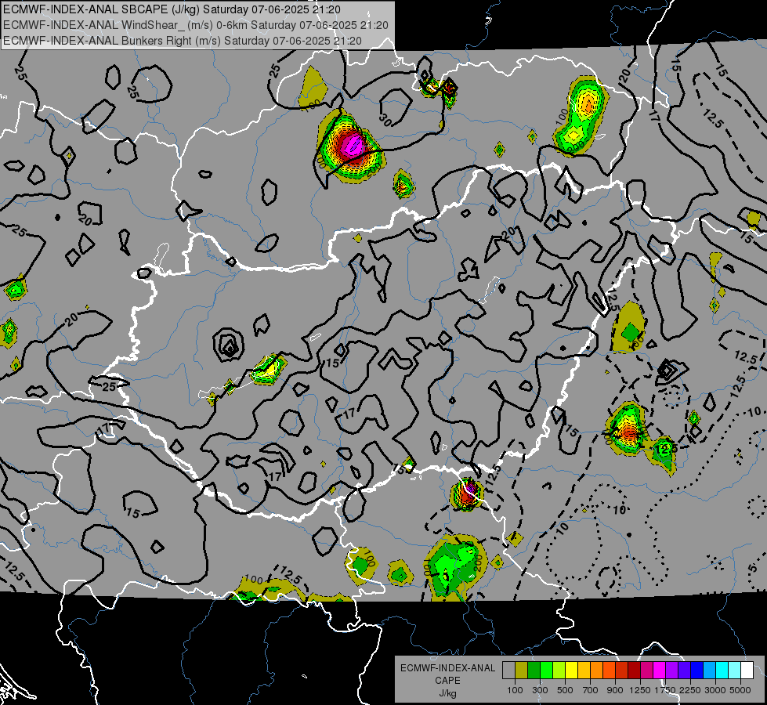This screenshot has height=705, width=767.
Task: Click the legend value 5000
Action: point(740,690)
